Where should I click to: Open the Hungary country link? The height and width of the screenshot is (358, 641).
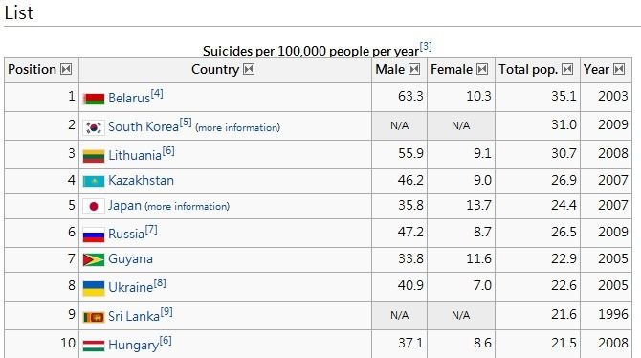[x=133, y=345]
